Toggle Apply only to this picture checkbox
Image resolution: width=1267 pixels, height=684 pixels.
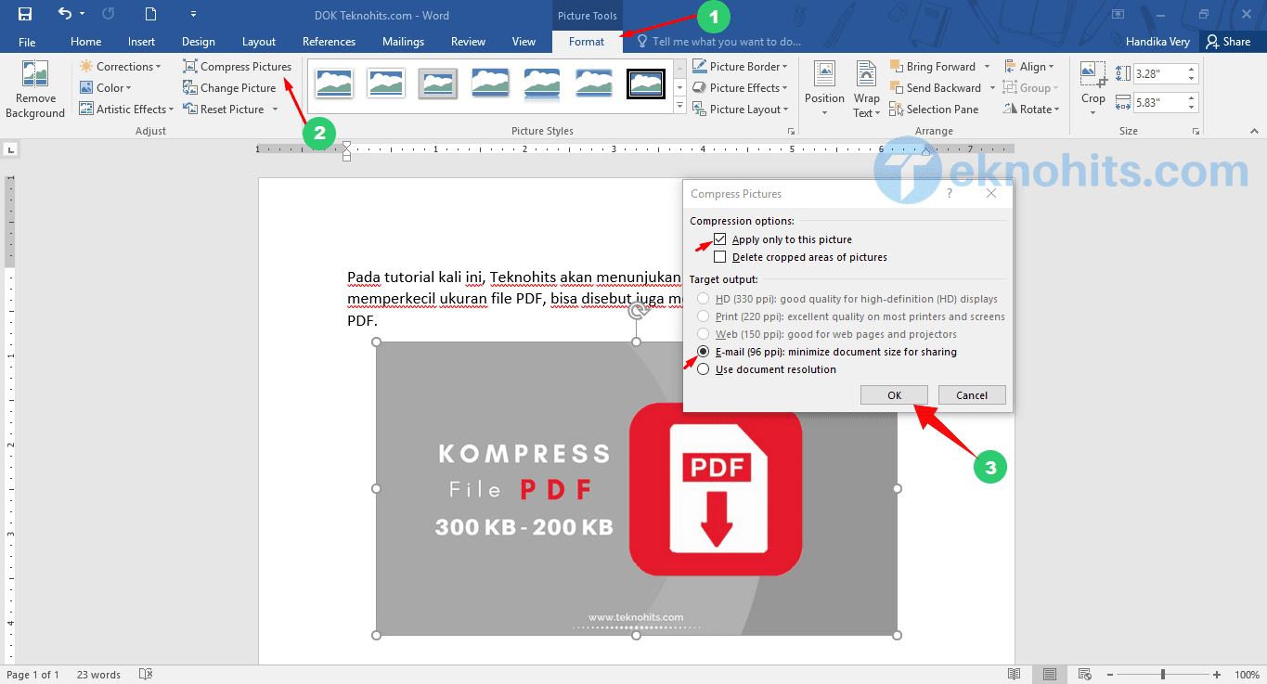point(720,239)
